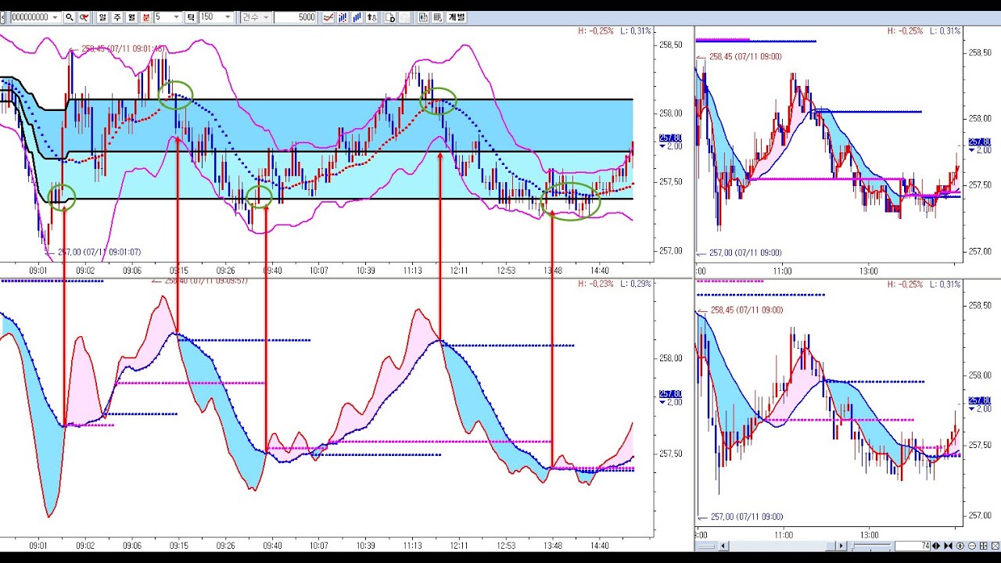Click the 개별 button
1001x563 pixels.
point(456,17)
